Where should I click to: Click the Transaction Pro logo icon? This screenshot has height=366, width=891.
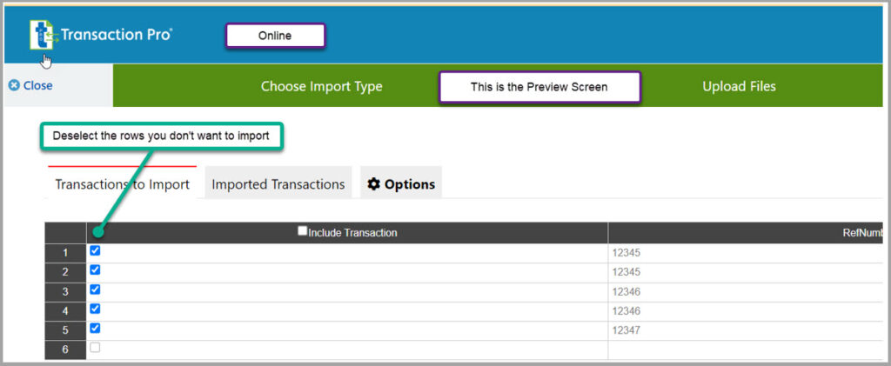(x=41, y=36)
